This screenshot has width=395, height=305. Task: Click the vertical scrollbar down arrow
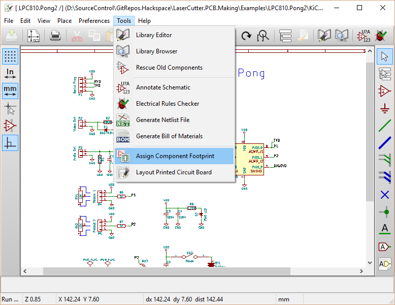370,263
